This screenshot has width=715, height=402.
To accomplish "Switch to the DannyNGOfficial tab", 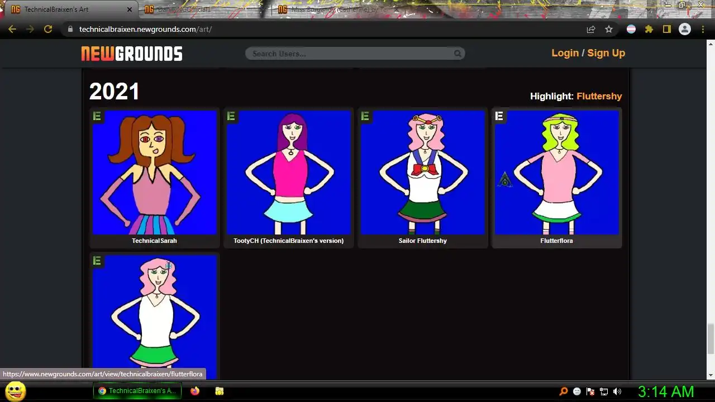I will click(x=204, y=9).
